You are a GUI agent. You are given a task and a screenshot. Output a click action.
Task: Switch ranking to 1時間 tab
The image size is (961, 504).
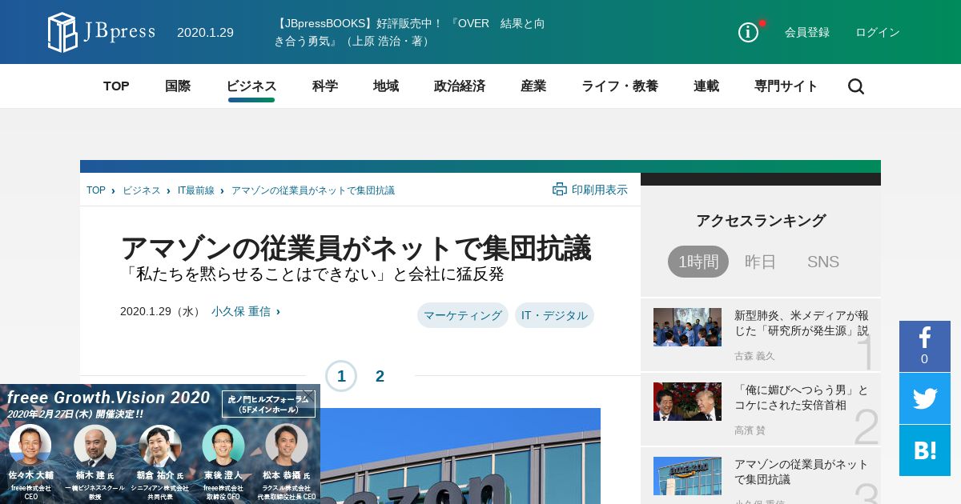(x=698, y=262)
